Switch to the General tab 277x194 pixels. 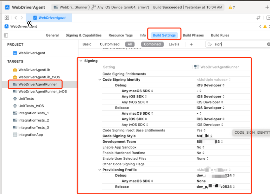tap(52, 36)
